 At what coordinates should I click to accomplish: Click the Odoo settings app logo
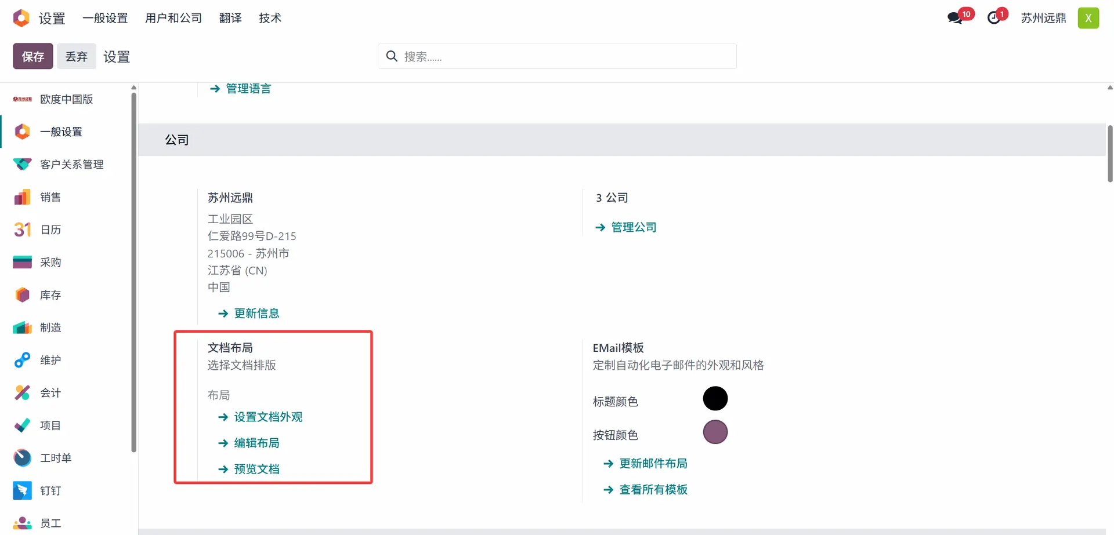[x=21, y=18]
